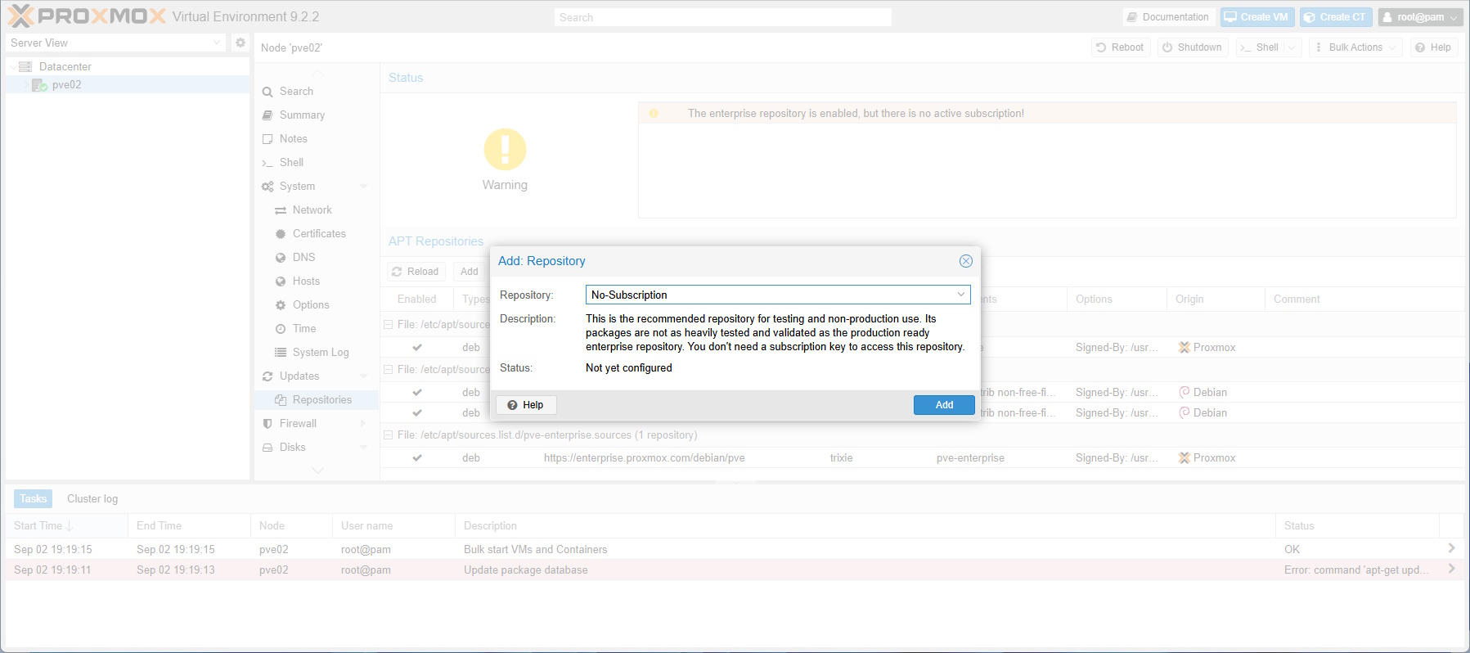Select the Datacenter tree node
This screenshot has width=1470, height=653.
point(65,66)
